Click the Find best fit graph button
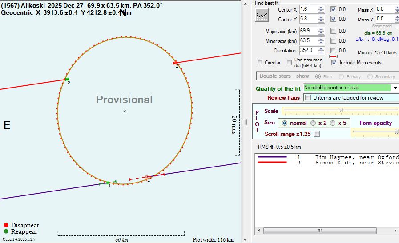 (x=262, y=15)
